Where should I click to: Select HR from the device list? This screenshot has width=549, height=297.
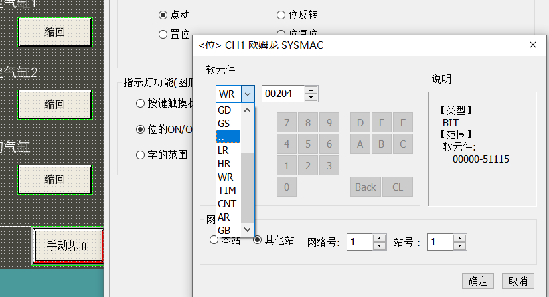coord(225,164)
